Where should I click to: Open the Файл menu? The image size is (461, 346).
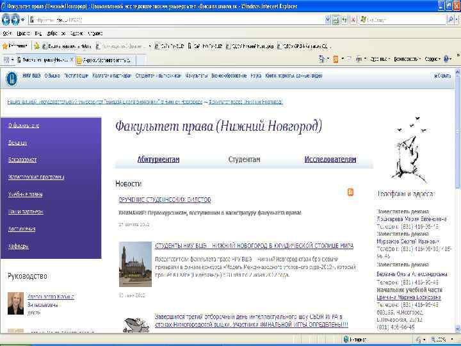(x=7, y=33)
